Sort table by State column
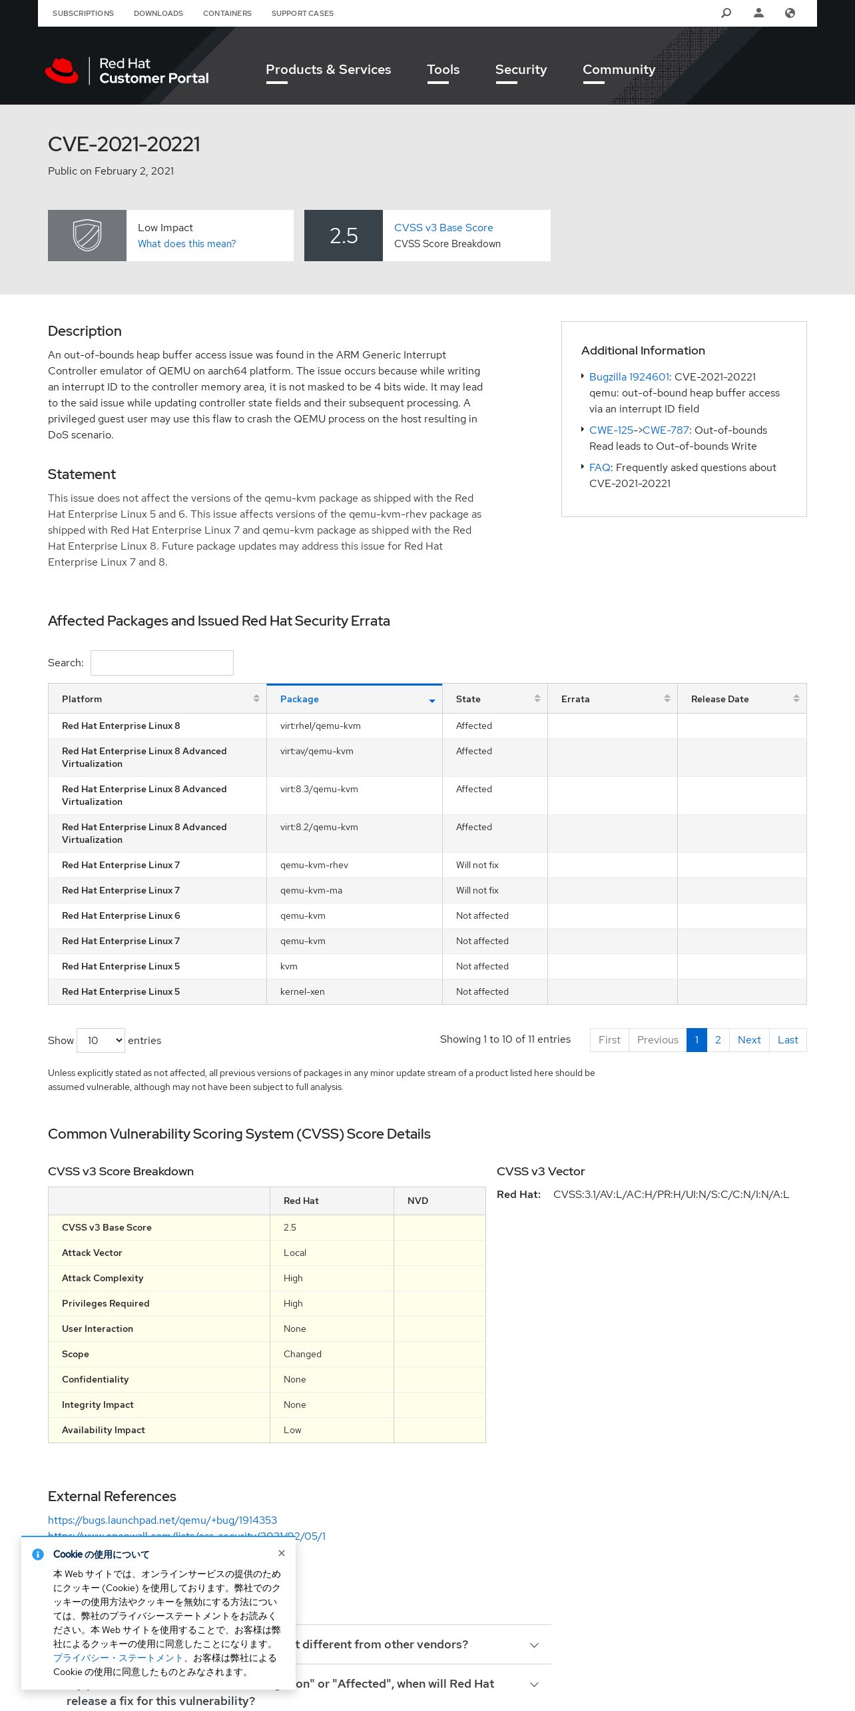This screenshot has width=855, height=1711. point(495,699)
